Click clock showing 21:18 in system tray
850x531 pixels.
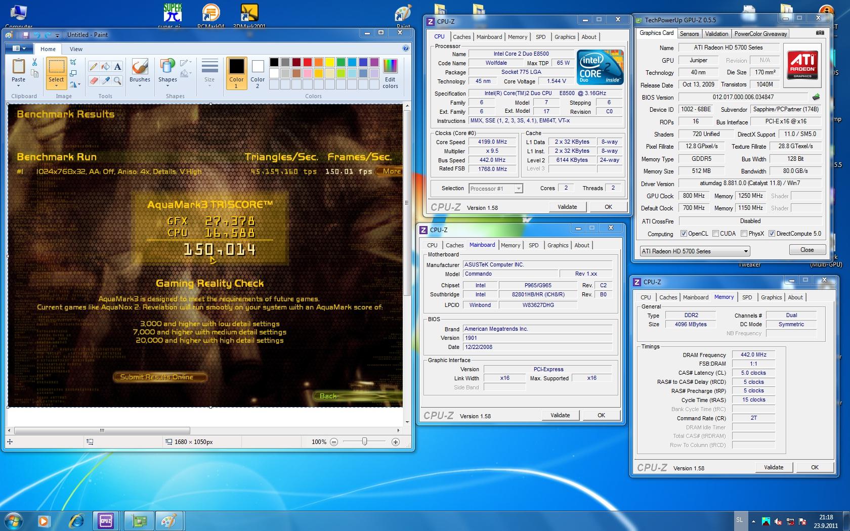[826, 517]
